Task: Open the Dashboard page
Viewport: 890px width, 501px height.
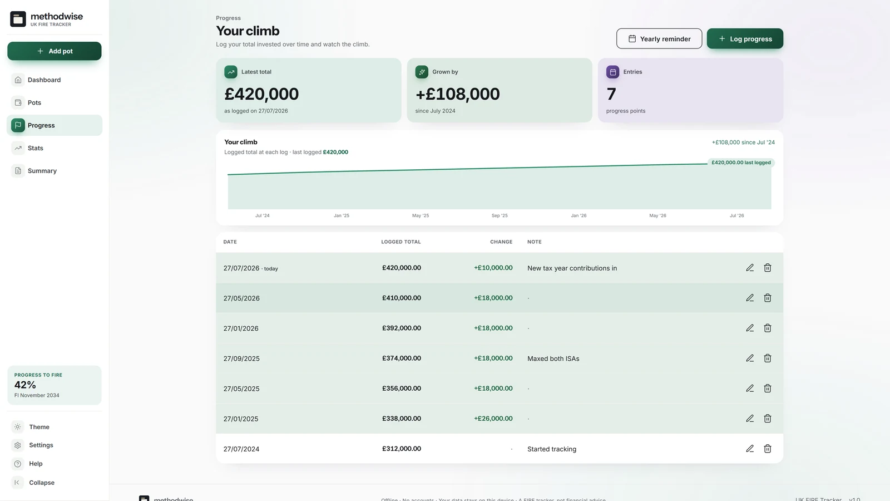Action: 55,80
